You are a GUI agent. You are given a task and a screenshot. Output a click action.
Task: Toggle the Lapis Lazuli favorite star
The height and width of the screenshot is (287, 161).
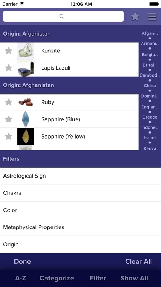click(x=8, y=68)
